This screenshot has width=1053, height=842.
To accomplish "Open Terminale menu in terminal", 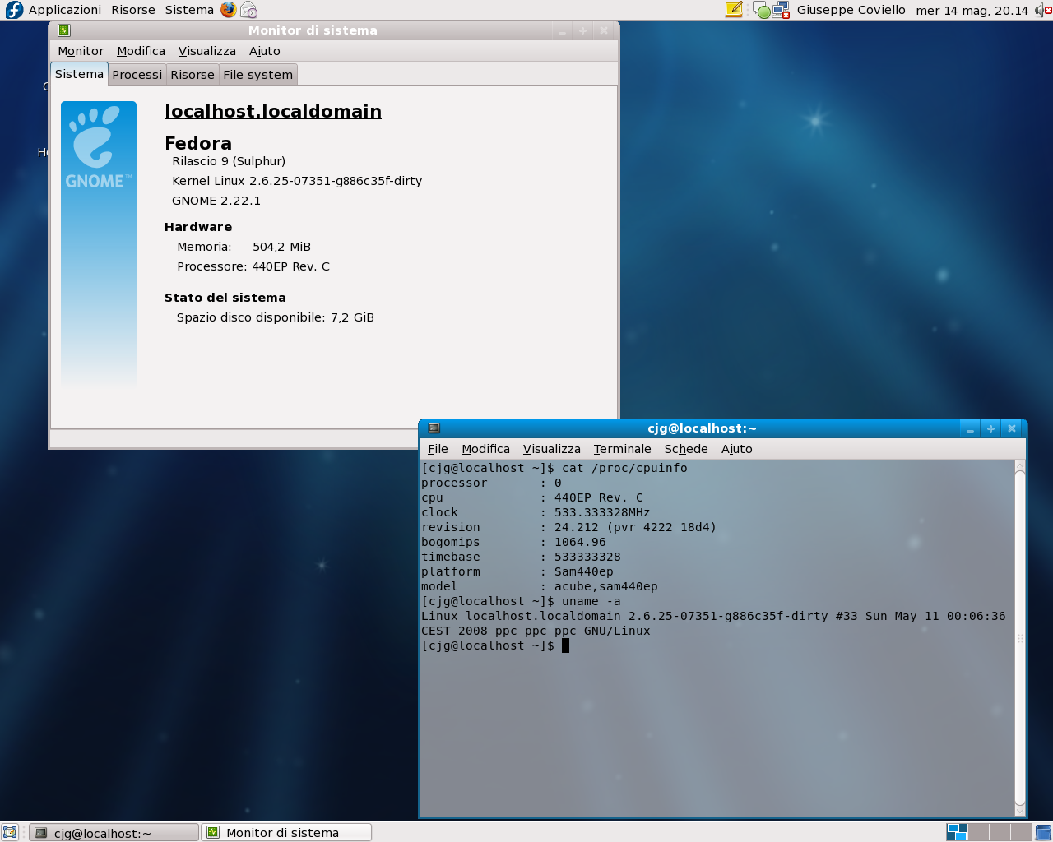I will click(x=622, y=449).
